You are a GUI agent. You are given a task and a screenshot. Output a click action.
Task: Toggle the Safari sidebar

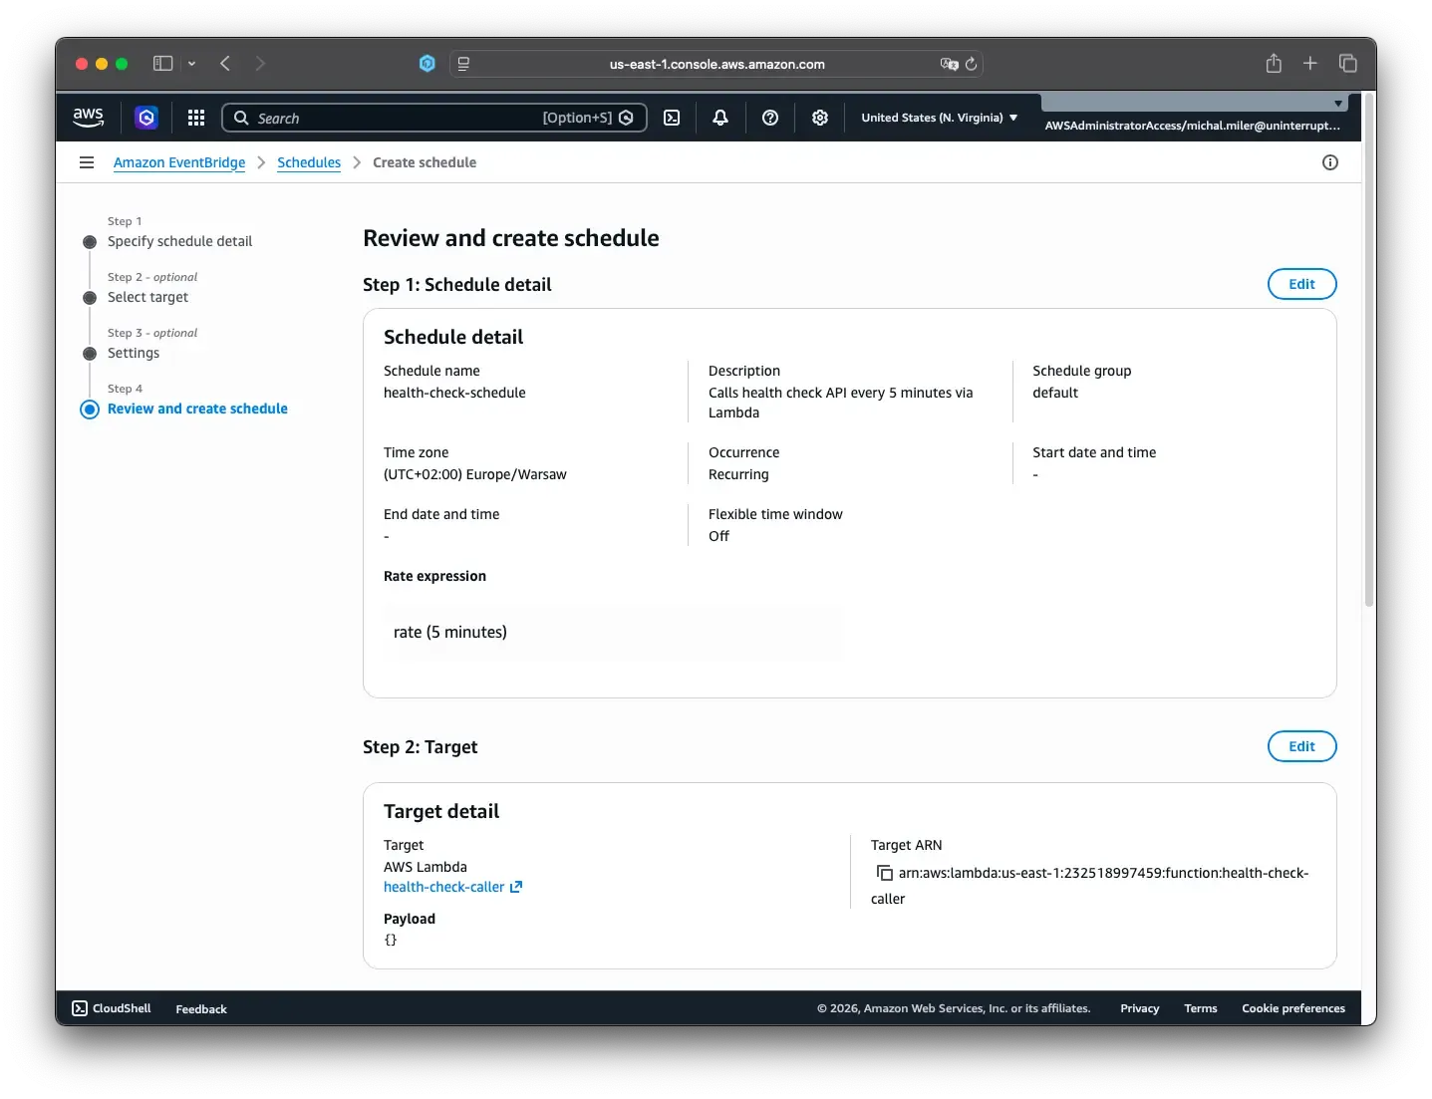point(163,64)
